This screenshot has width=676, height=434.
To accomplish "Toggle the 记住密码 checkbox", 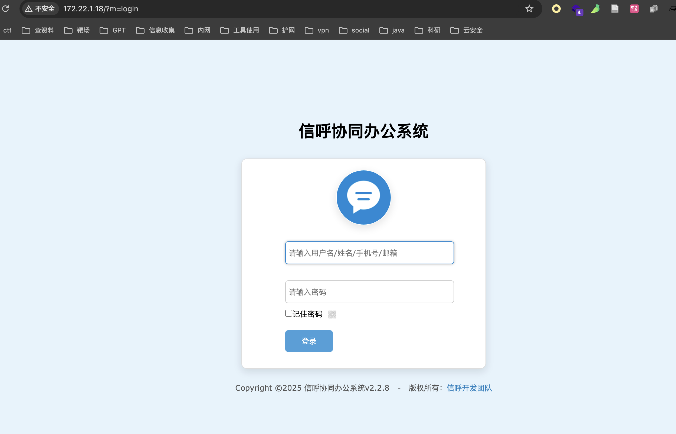I will coord(288,313).
